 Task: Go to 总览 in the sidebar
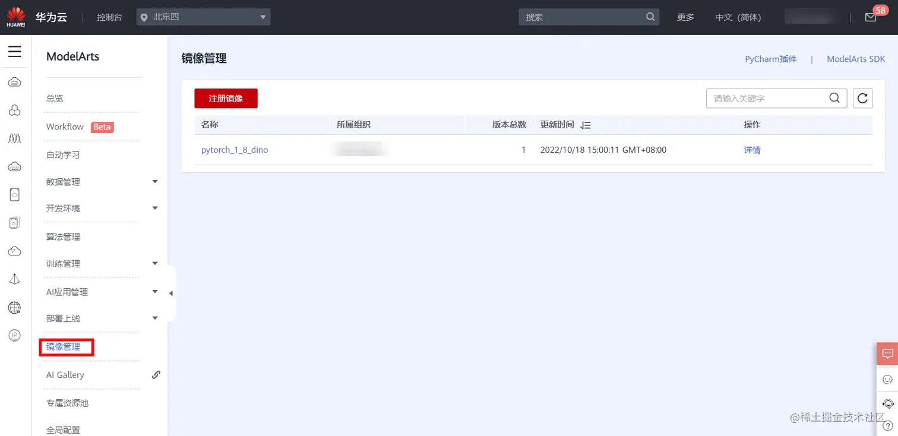click(55, 99)
